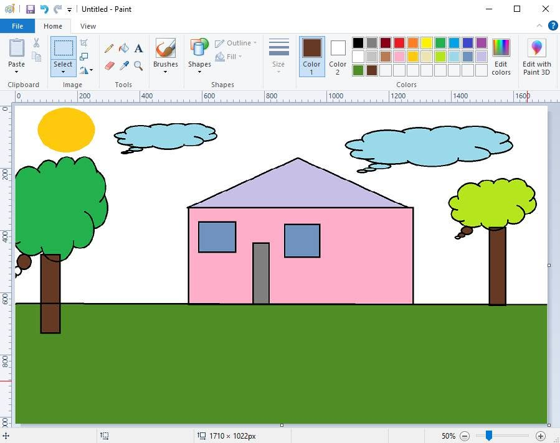The height and width of the screenshot is (443, 560).
Task: Click the Redo arrow in title bar
Action: [57, 9]
